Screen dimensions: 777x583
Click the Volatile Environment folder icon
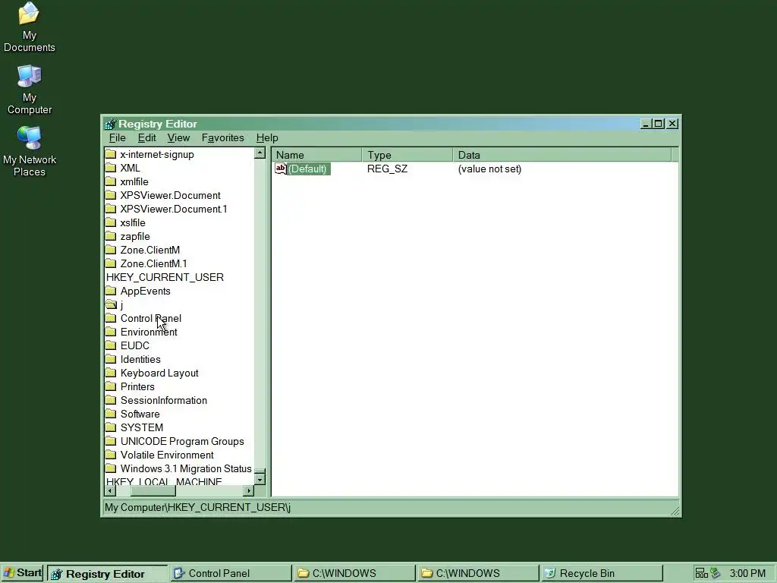click(x=111, y=455)
